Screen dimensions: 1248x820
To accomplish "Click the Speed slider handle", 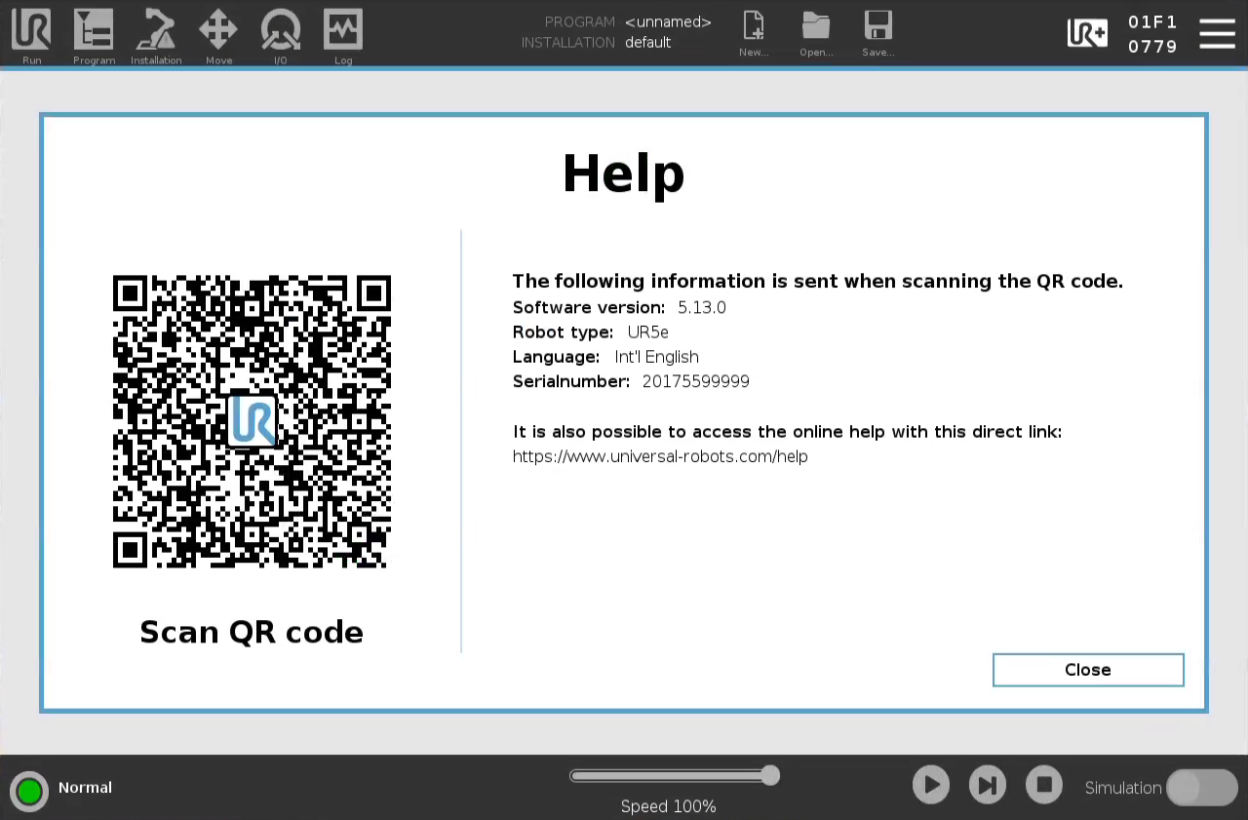I will point(770,775).
